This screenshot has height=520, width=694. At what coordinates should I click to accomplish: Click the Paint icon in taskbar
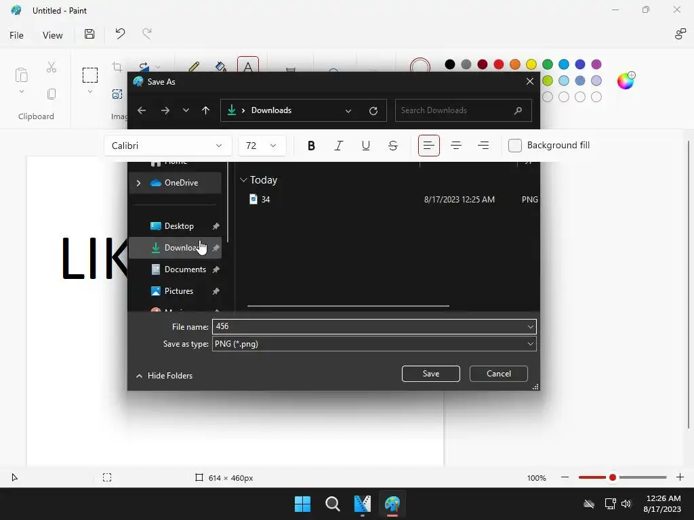pyautogui.click(x=392, y=504)
